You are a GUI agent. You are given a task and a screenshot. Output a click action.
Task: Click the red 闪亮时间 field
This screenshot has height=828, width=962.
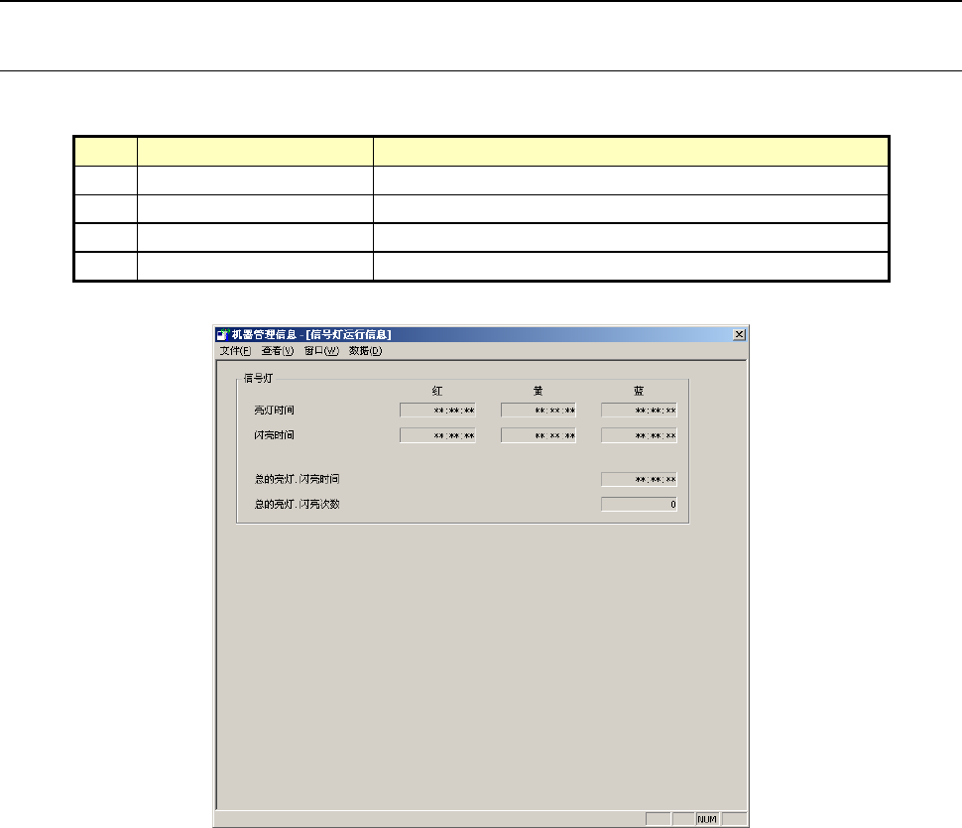click(437, 435)
